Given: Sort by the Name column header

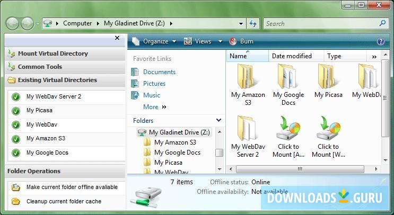Looking at the screenshot, I should (x=248, y=56).
